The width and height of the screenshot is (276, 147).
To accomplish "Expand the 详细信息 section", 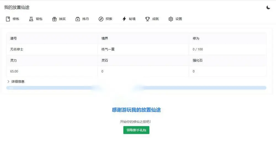I will [x=16, y=81].
